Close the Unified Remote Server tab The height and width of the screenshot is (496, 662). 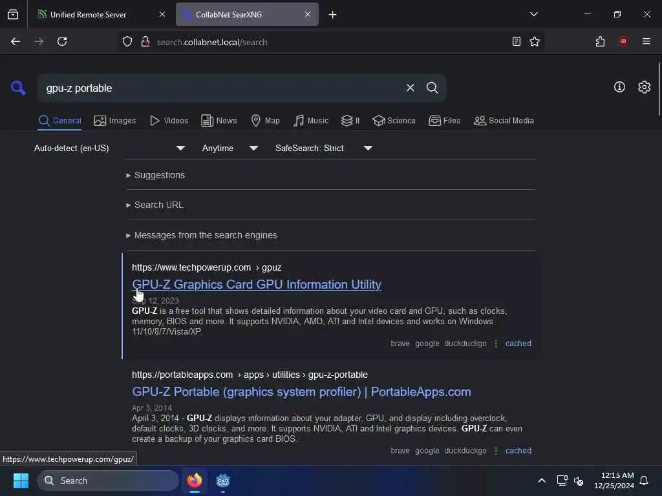coord(162,14)
